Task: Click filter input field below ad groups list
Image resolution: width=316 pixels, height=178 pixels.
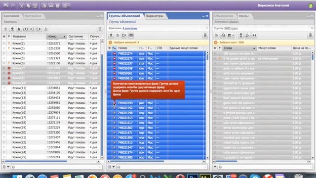Action: [x=162, y=167]
